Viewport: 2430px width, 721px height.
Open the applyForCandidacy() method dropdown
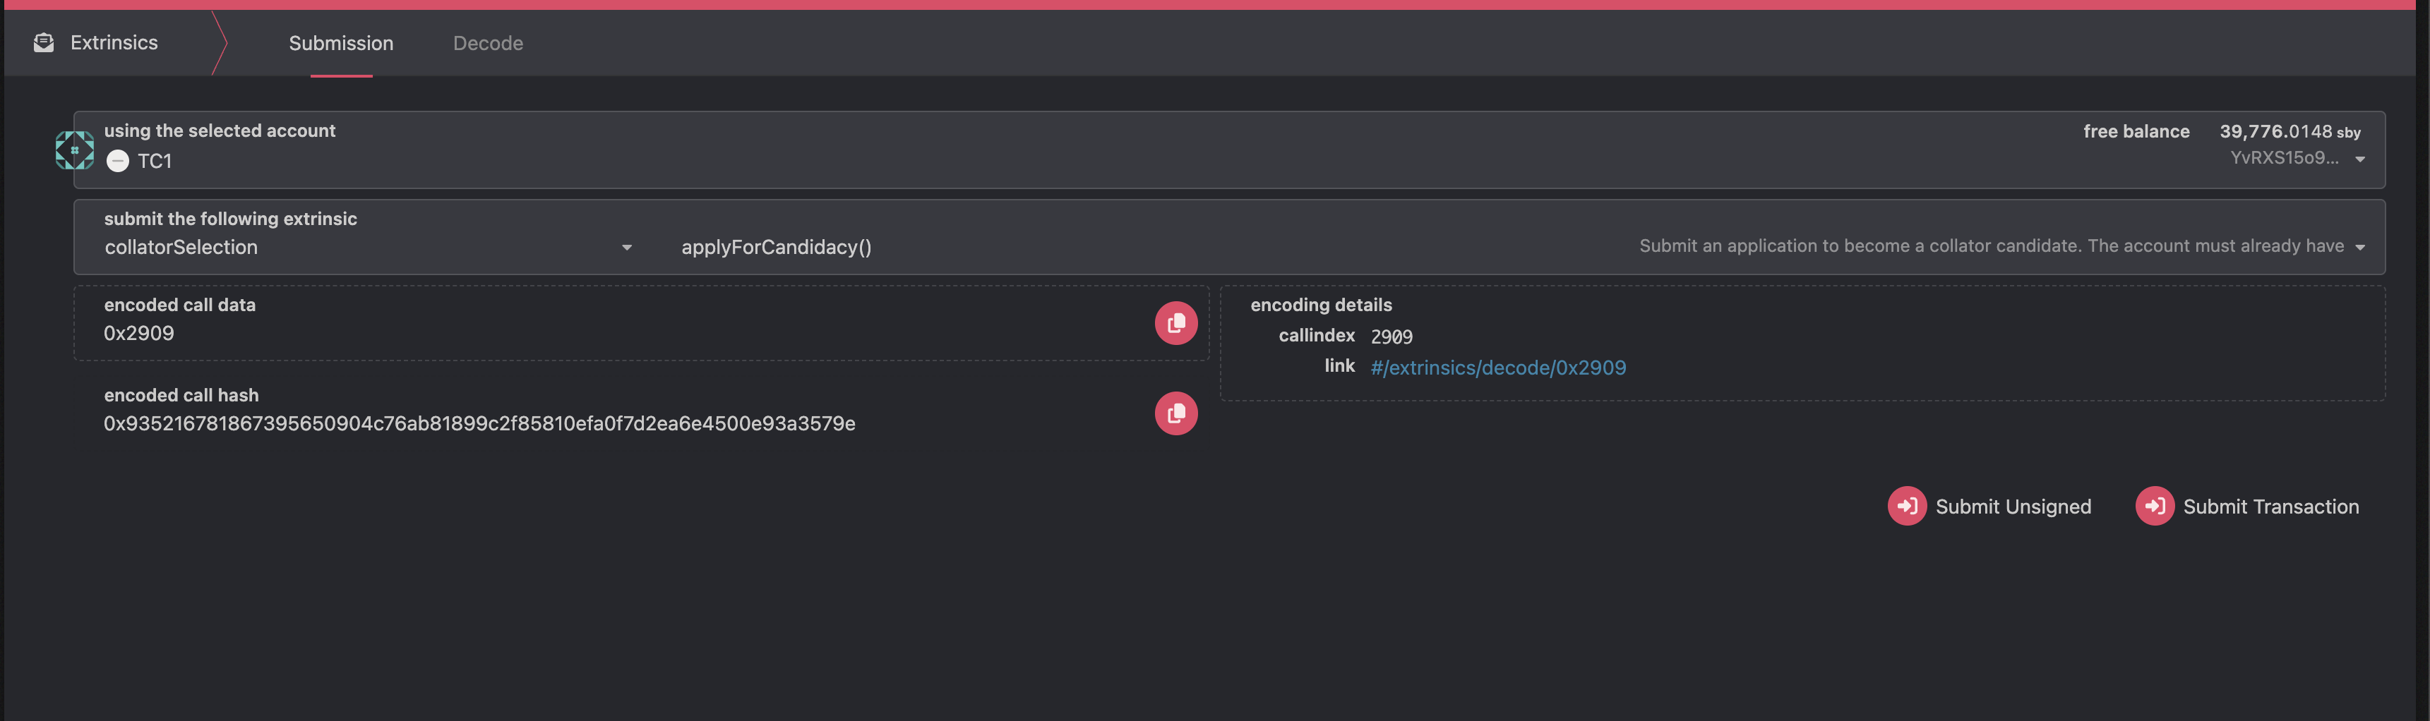775,247
